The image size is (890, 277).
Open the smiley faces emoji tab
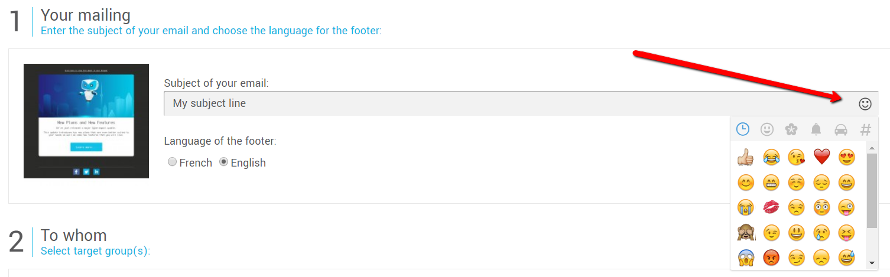767,129
